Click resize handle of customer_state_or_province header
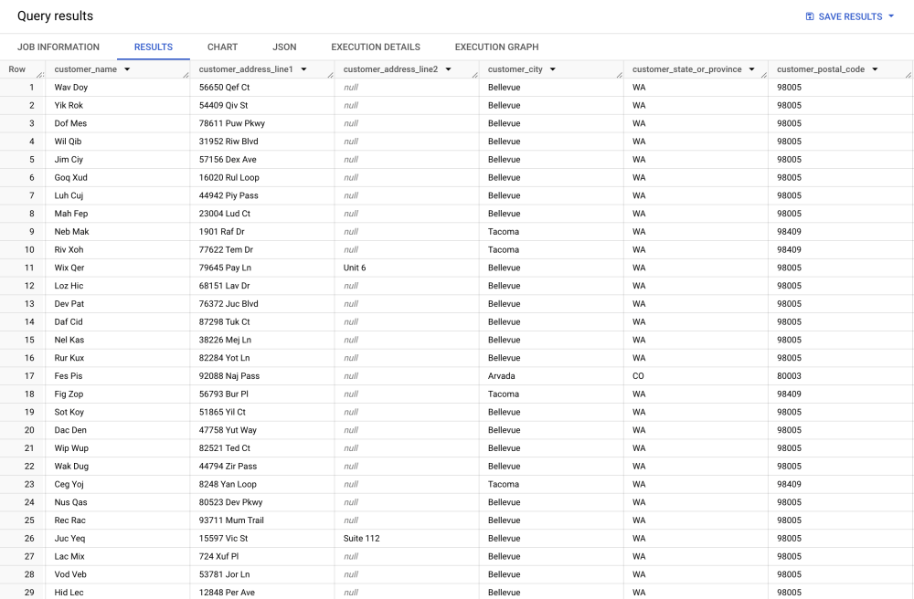914x599 pixels. tap(764, 75)
